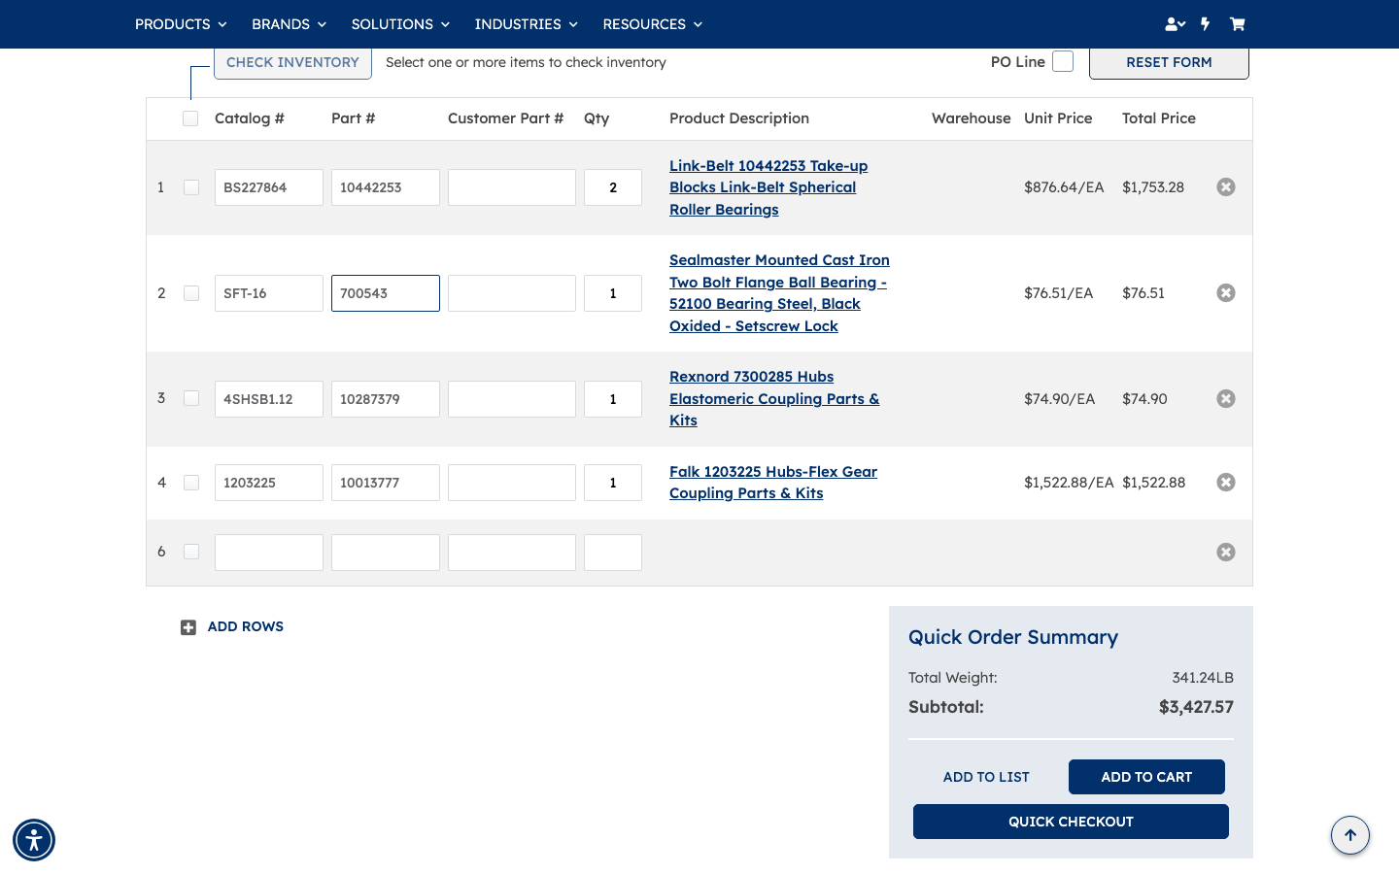1399x874 pixels.
Task: Click row 3 quantity field
Action: [x=613, y=399]
